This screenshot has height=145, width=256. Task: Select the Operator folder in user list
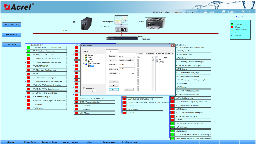click(90, 55)
